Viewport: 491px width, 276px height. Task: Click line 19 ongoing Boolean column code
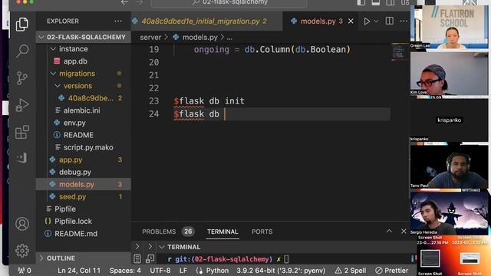pos(272,49)
